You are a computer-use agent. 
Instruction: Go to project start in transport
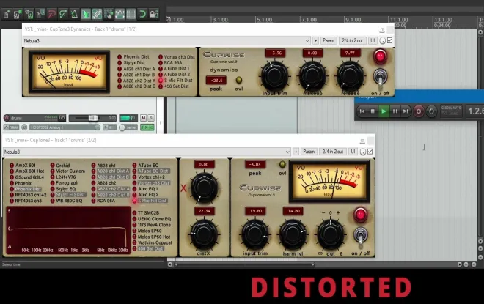[x=362, y=111]
